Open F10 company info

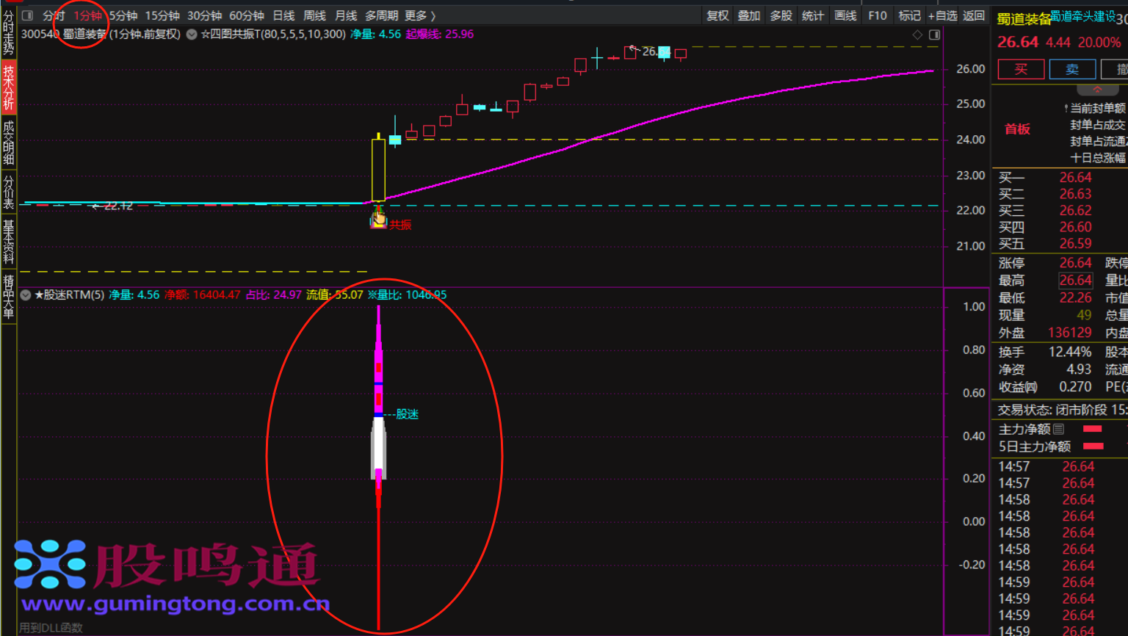pyautogui.click(x=878, y=15)
